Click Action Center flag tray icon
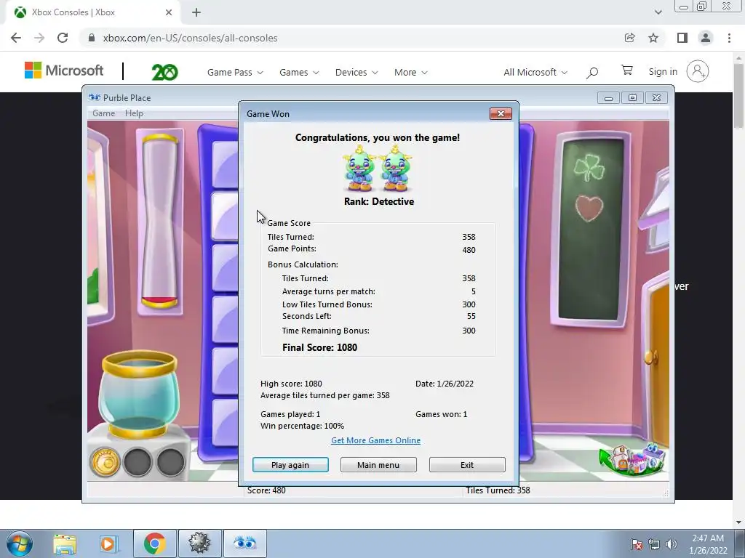This screenshot has height=558, width=745. 636,544
